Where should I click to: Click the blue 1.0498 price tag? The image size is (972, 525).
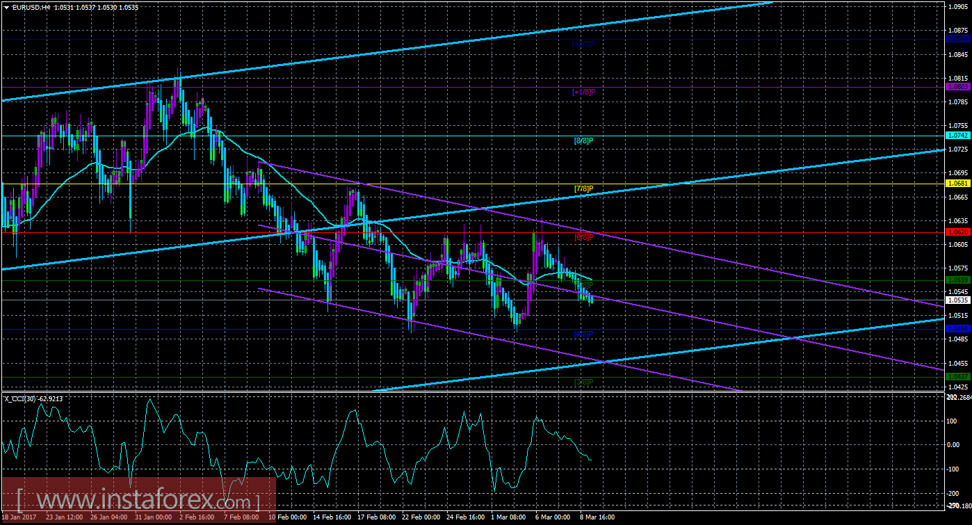[x=957, y=328]
